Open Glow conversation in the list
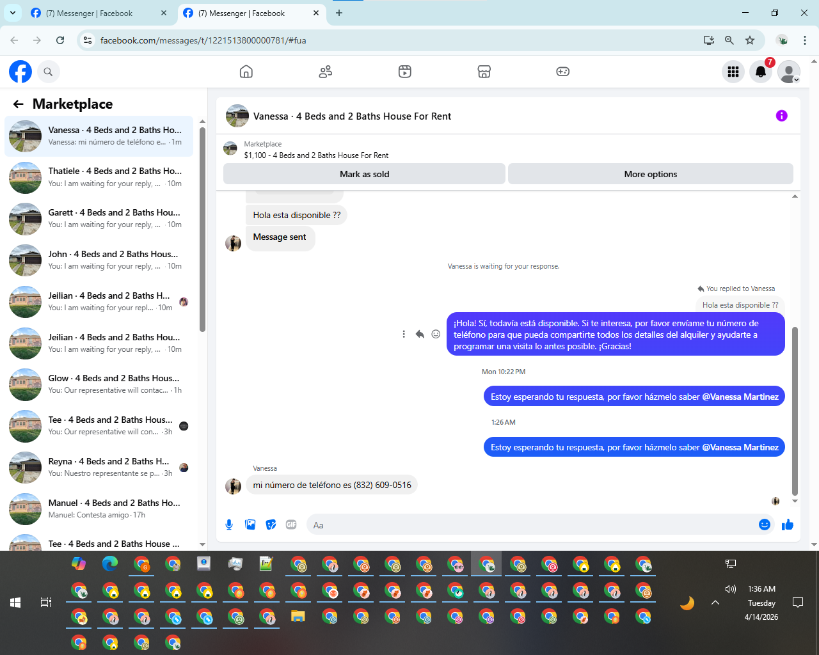This screenshot has width=819, height=655. [99, 384]
